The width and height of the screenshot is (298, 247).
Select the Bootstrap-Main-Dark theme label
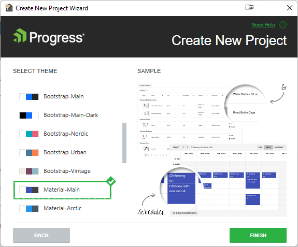[x=71, y=115]
